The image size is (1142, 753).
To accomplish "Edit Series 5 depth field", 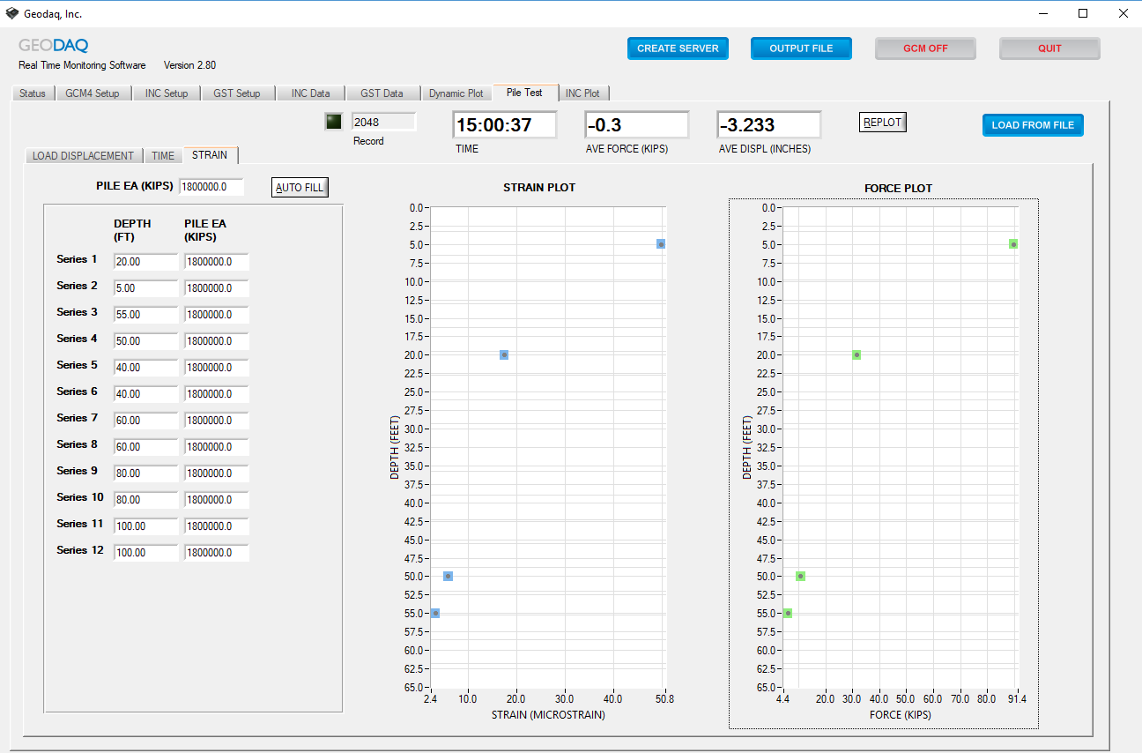I will [145, 368].
